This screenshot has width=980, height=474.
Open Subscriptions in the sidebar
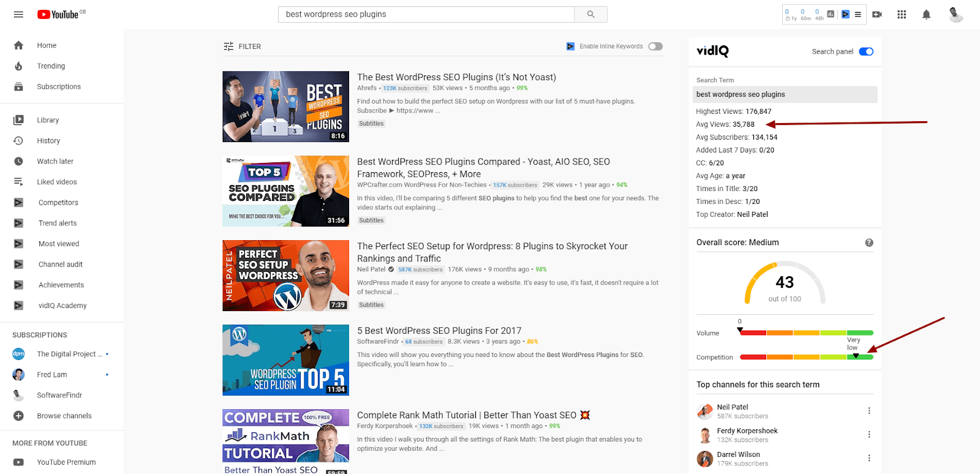click(59, 86)
